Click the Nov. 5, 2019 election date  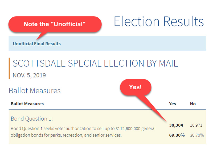(x=29, y=75)
